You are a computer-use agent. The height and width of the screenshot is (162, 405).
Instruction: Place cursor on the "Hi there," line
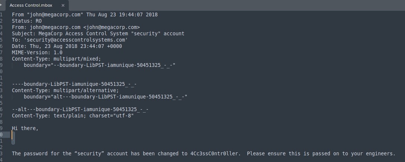[x=25, y=128]
